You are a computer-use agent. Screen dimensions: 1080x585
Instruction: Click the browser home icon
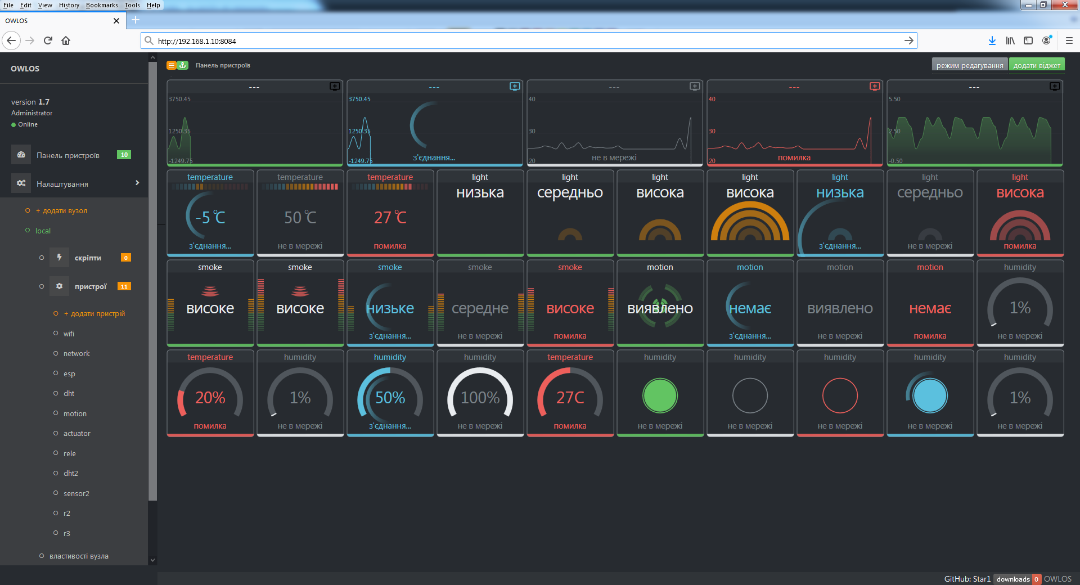tap(66, 40)
